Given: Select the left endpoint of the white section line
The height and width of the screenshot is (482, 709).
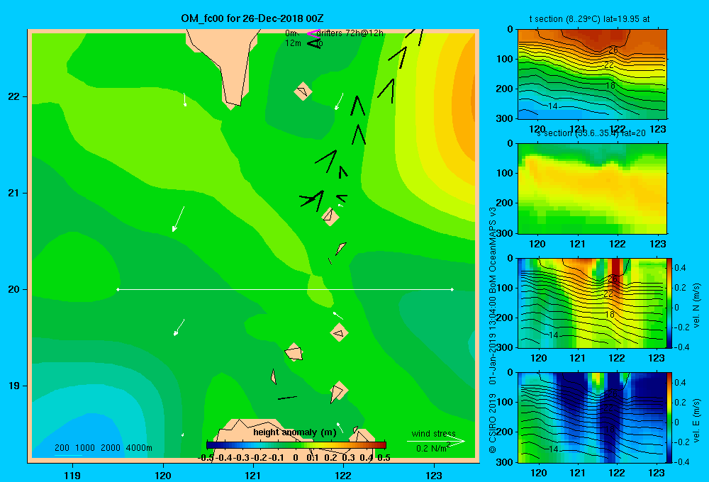Looking at the screenshot, I should (118, 289).
